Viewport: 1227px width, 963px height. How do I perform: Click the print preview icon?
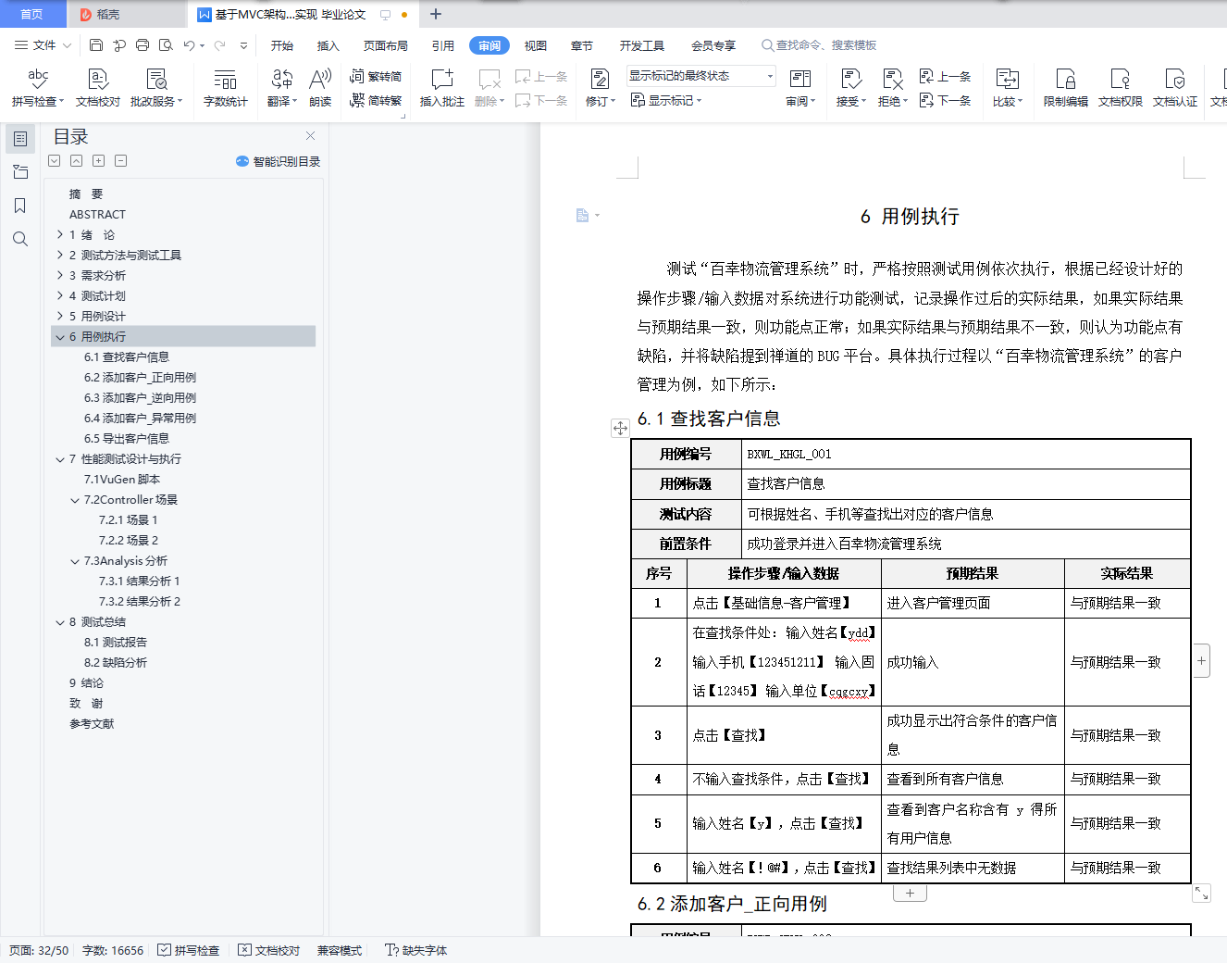click(x=166, y=45)
